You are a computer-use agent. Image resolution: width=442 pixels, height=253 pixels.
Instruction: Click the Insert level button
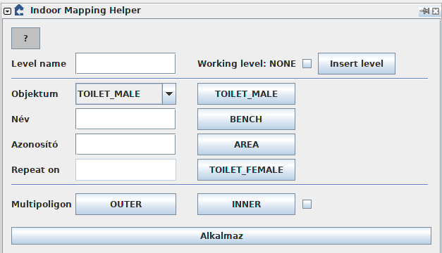pyautogui.click(x=357, y=63)
